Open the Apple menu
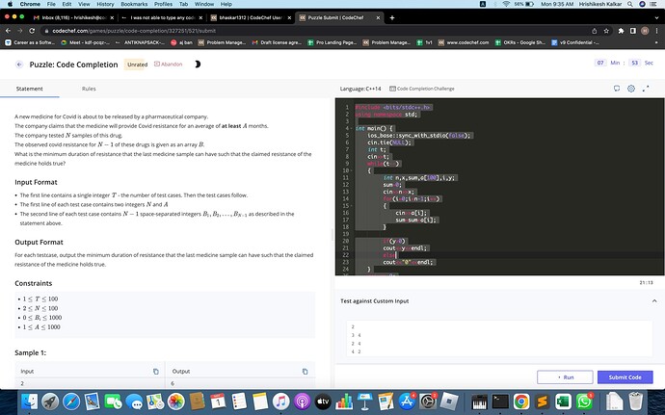665x415 pixels. tap(10, 4)
